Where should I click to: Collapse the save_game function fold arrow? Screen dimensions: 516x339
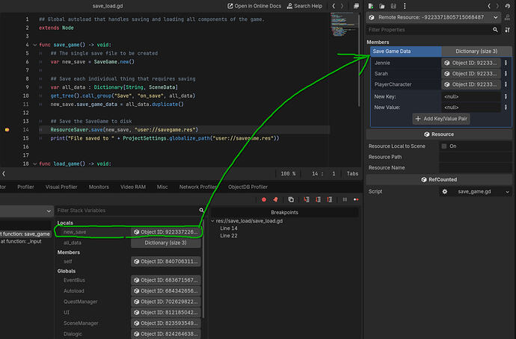pos(33,46)
